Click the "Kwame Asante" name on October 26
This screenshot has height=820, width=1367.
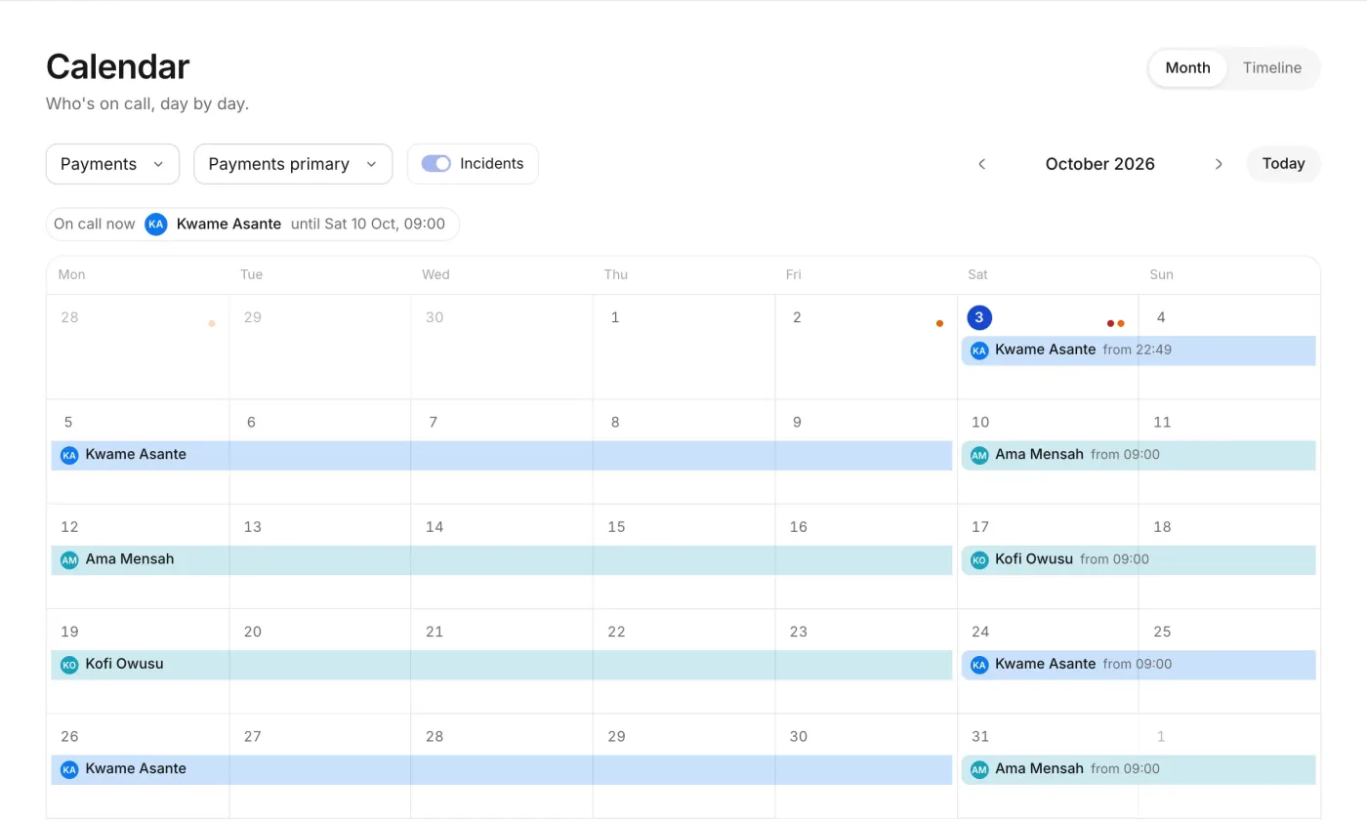pos(136,768)
